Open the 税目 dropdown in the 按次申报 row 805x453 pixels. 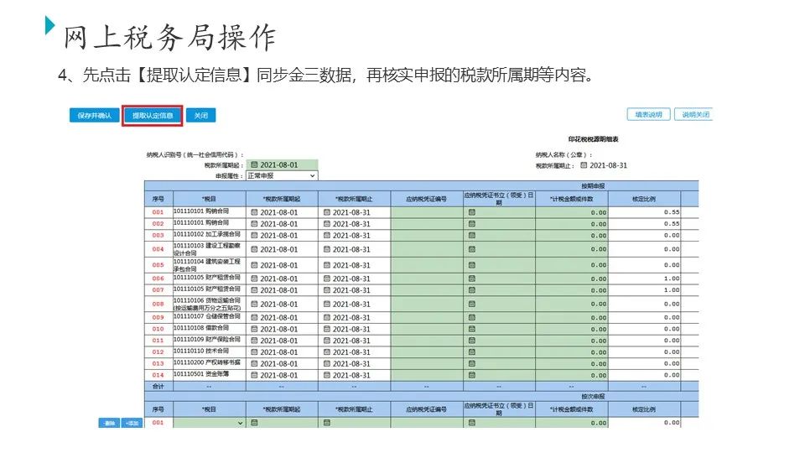coord(210,423)
